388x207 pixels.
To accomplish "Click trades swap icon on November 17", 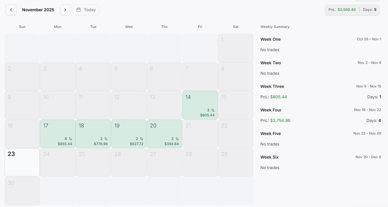I will pos(70,139).
